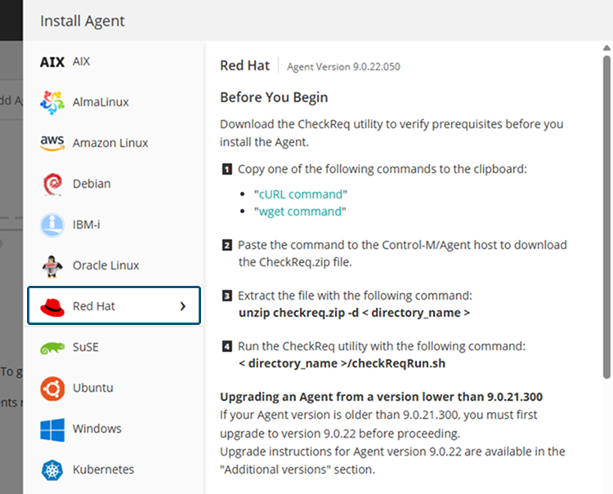
Task: Click the Ubuntu logo icon
Action: (x=52, y=388)
